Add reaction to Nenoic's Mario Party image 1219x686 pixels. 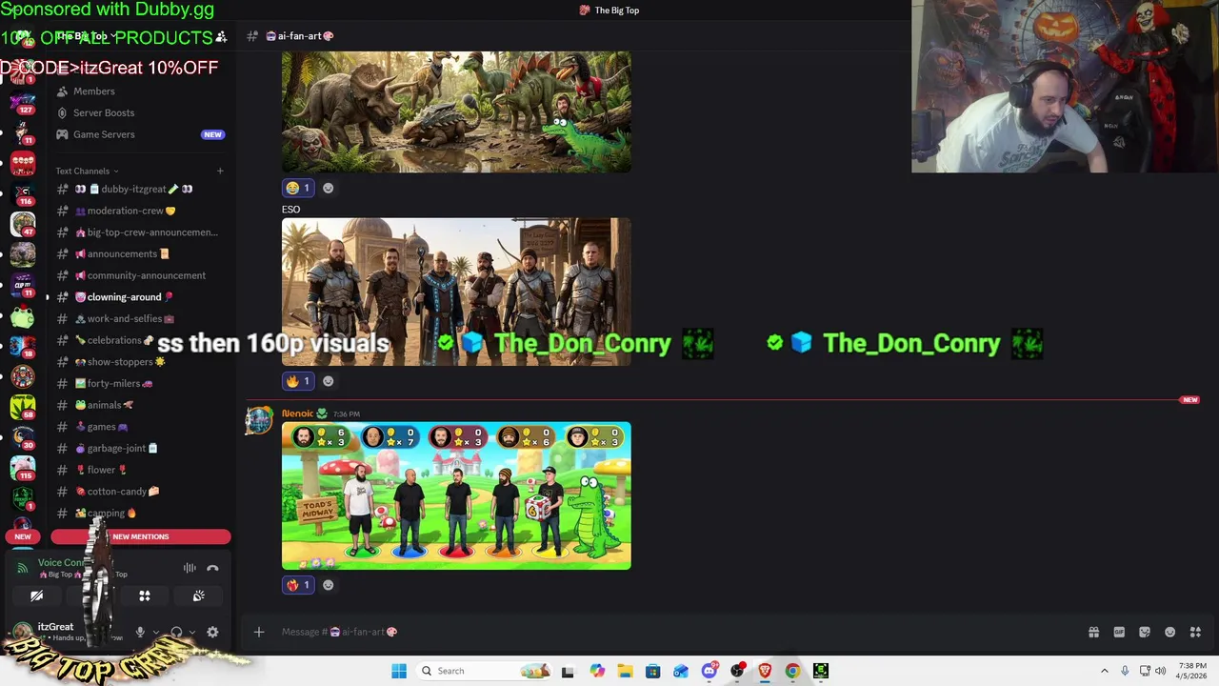coord(328,585)
